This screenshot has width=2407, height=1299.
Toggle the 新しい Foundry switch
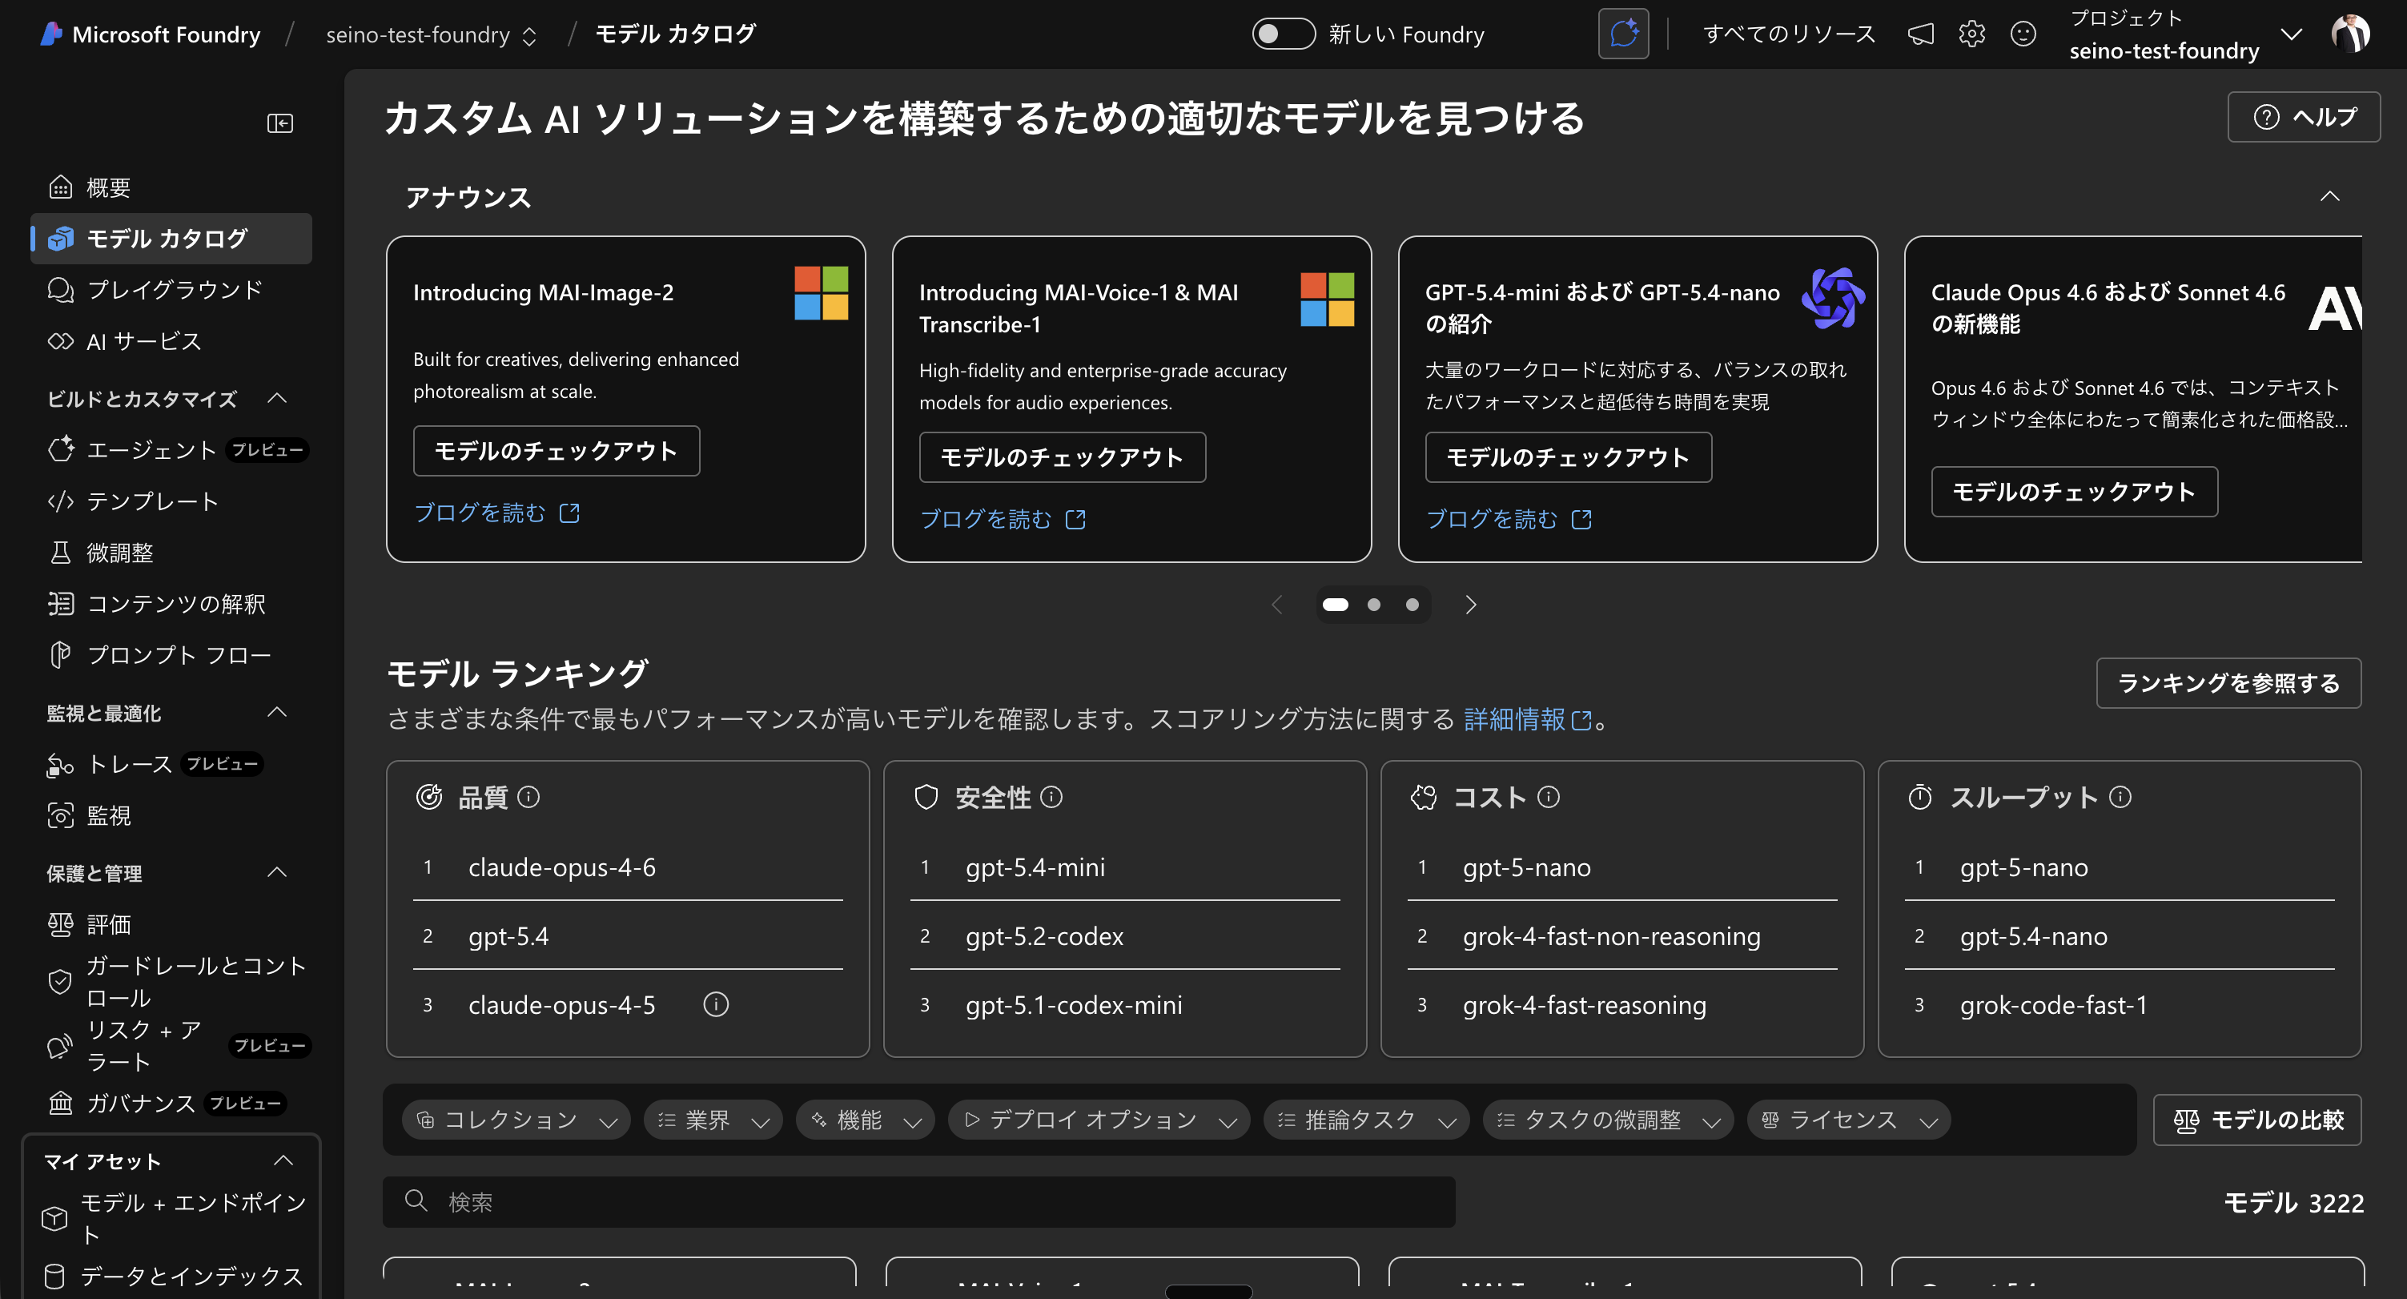tap(1283, 34)
